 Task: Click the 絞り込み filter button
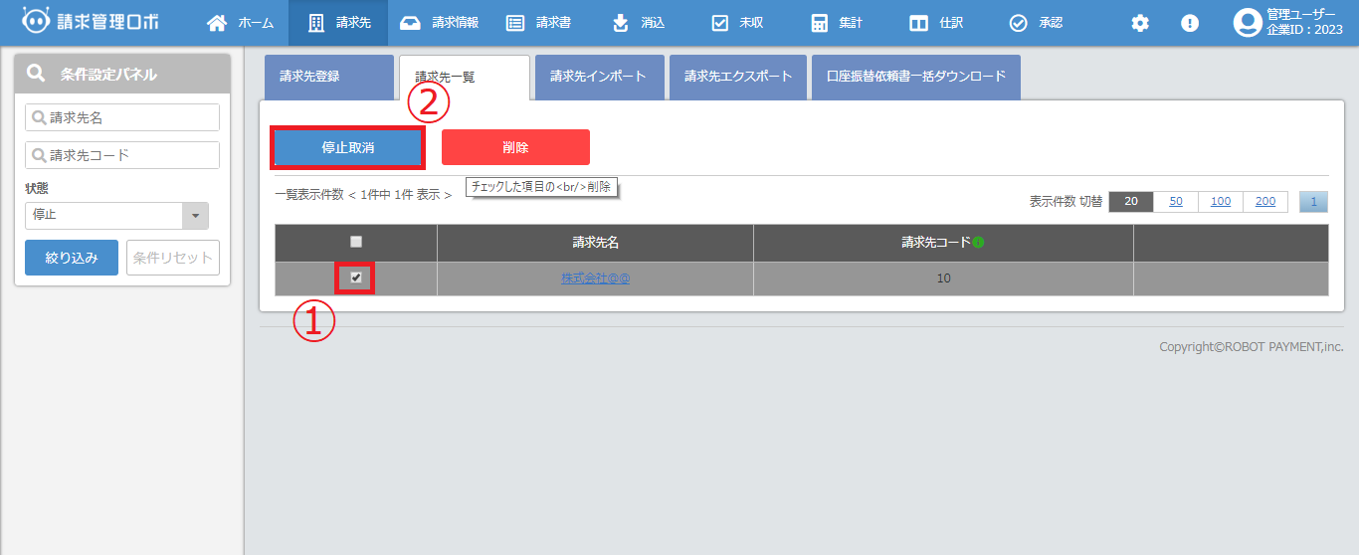tap(72, 258)
